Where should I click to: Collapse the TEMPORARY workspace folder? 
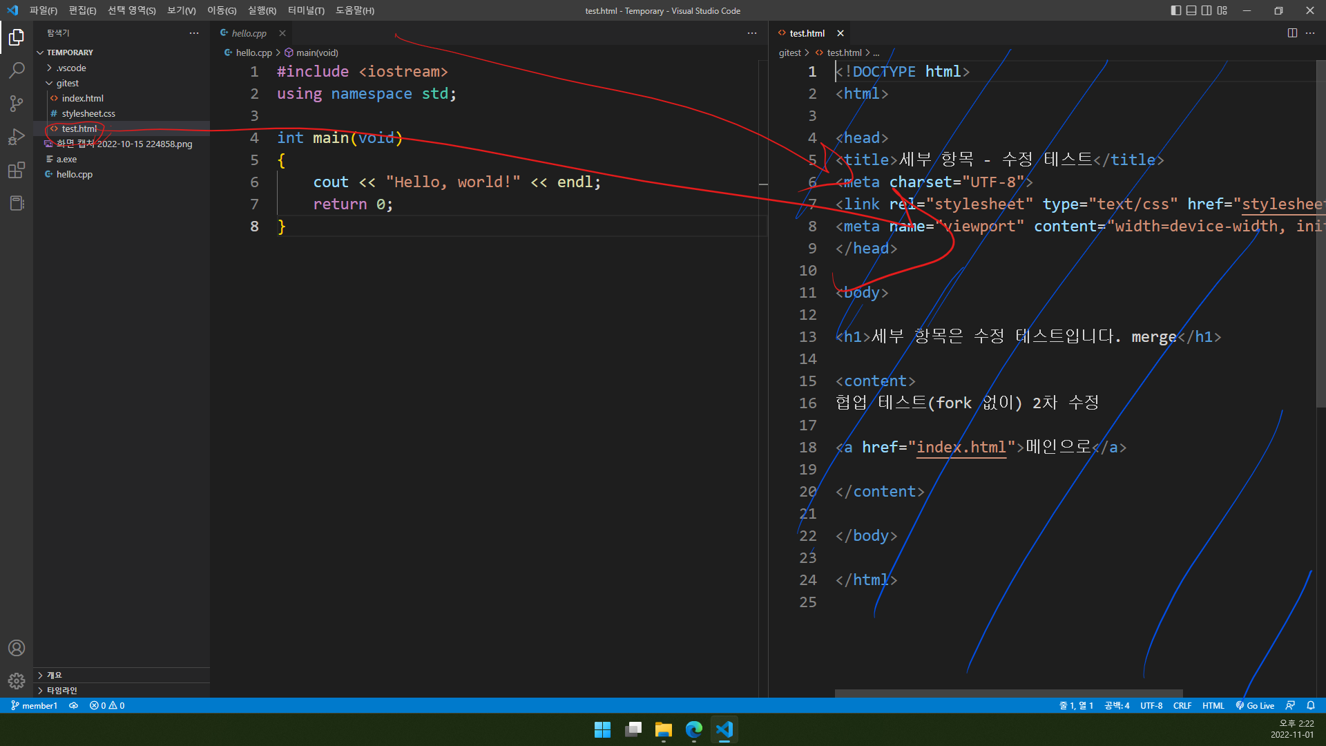tap(122, 52)
